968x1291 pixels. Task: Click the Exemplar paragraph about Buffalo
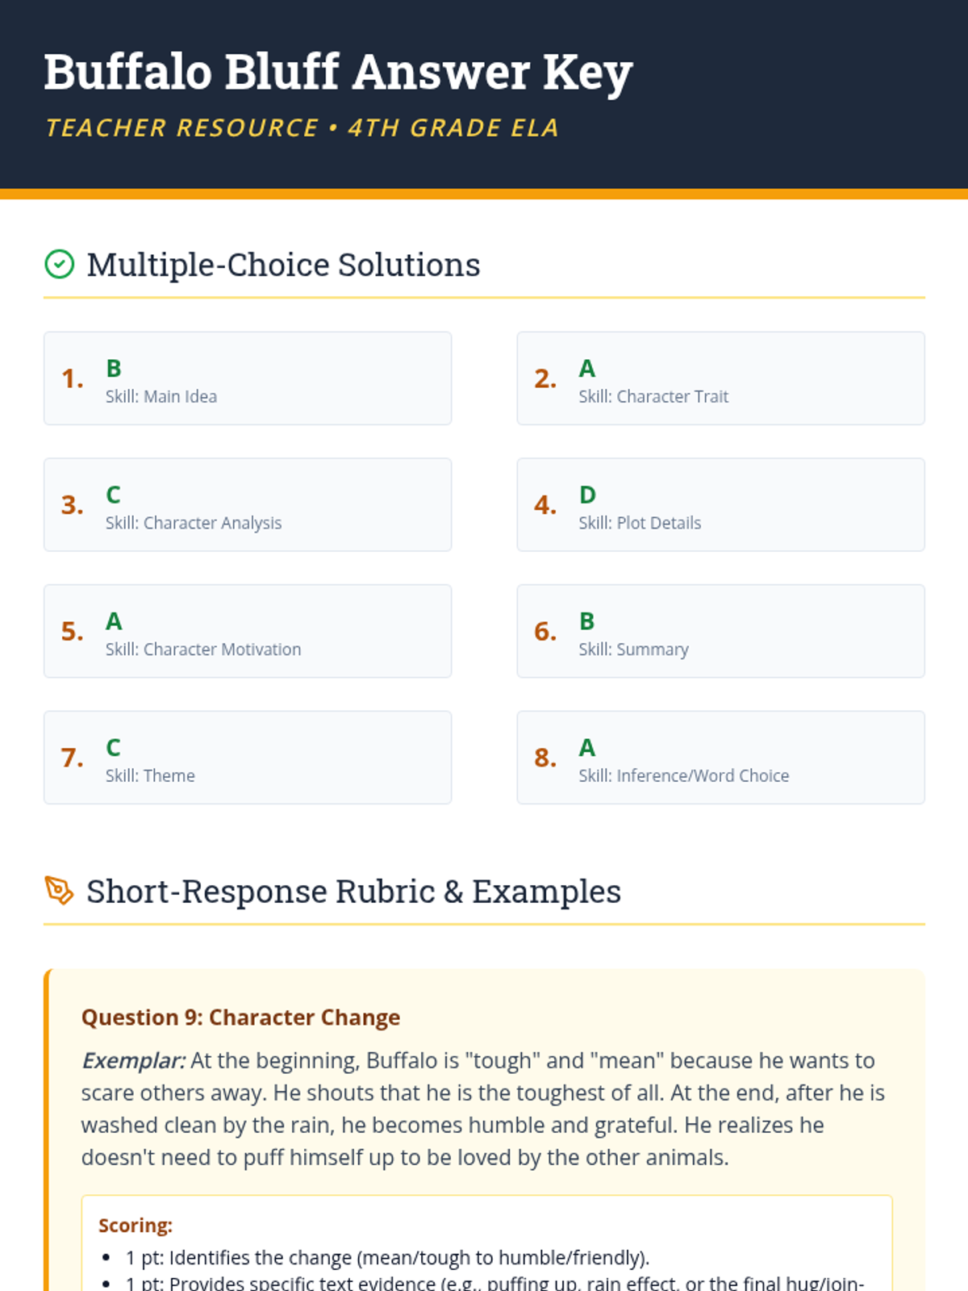pyautogui.click(x=484, y=1109)
